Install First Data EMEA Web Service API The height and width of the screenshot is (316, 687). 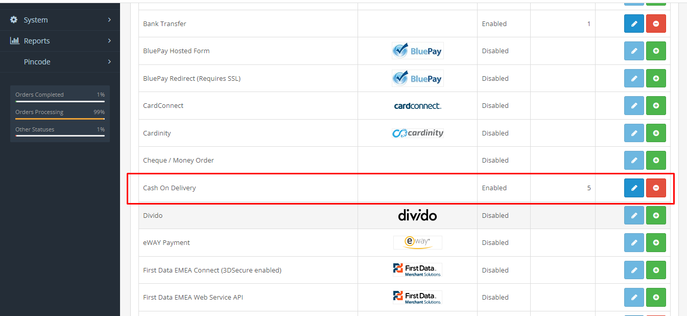tap(656, 297)
